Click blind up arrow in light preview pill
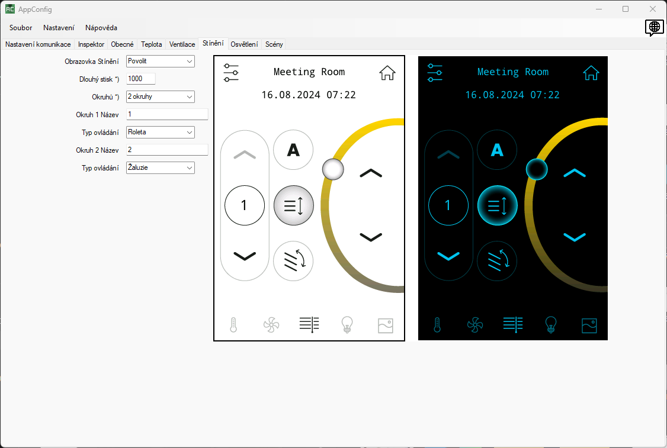667x448 pixels. 245,154
